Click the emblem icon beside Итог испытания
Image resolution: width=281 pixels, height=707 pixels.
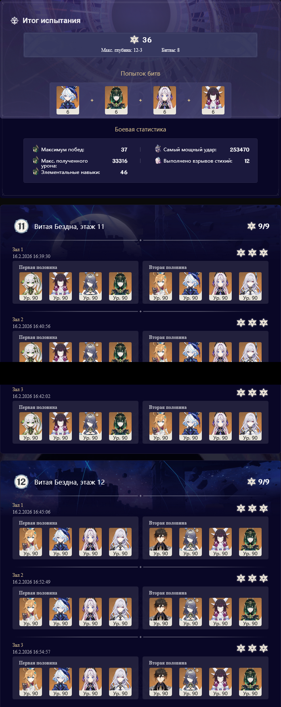point(15,21)
